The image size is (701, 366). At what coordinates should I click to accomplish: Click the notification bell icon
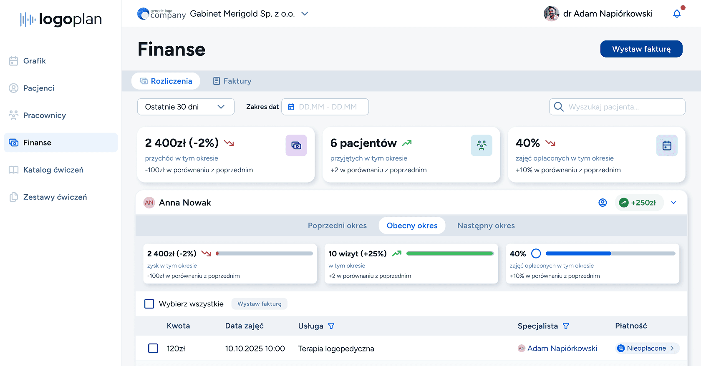pyautogui.click(x=677, y=14)
